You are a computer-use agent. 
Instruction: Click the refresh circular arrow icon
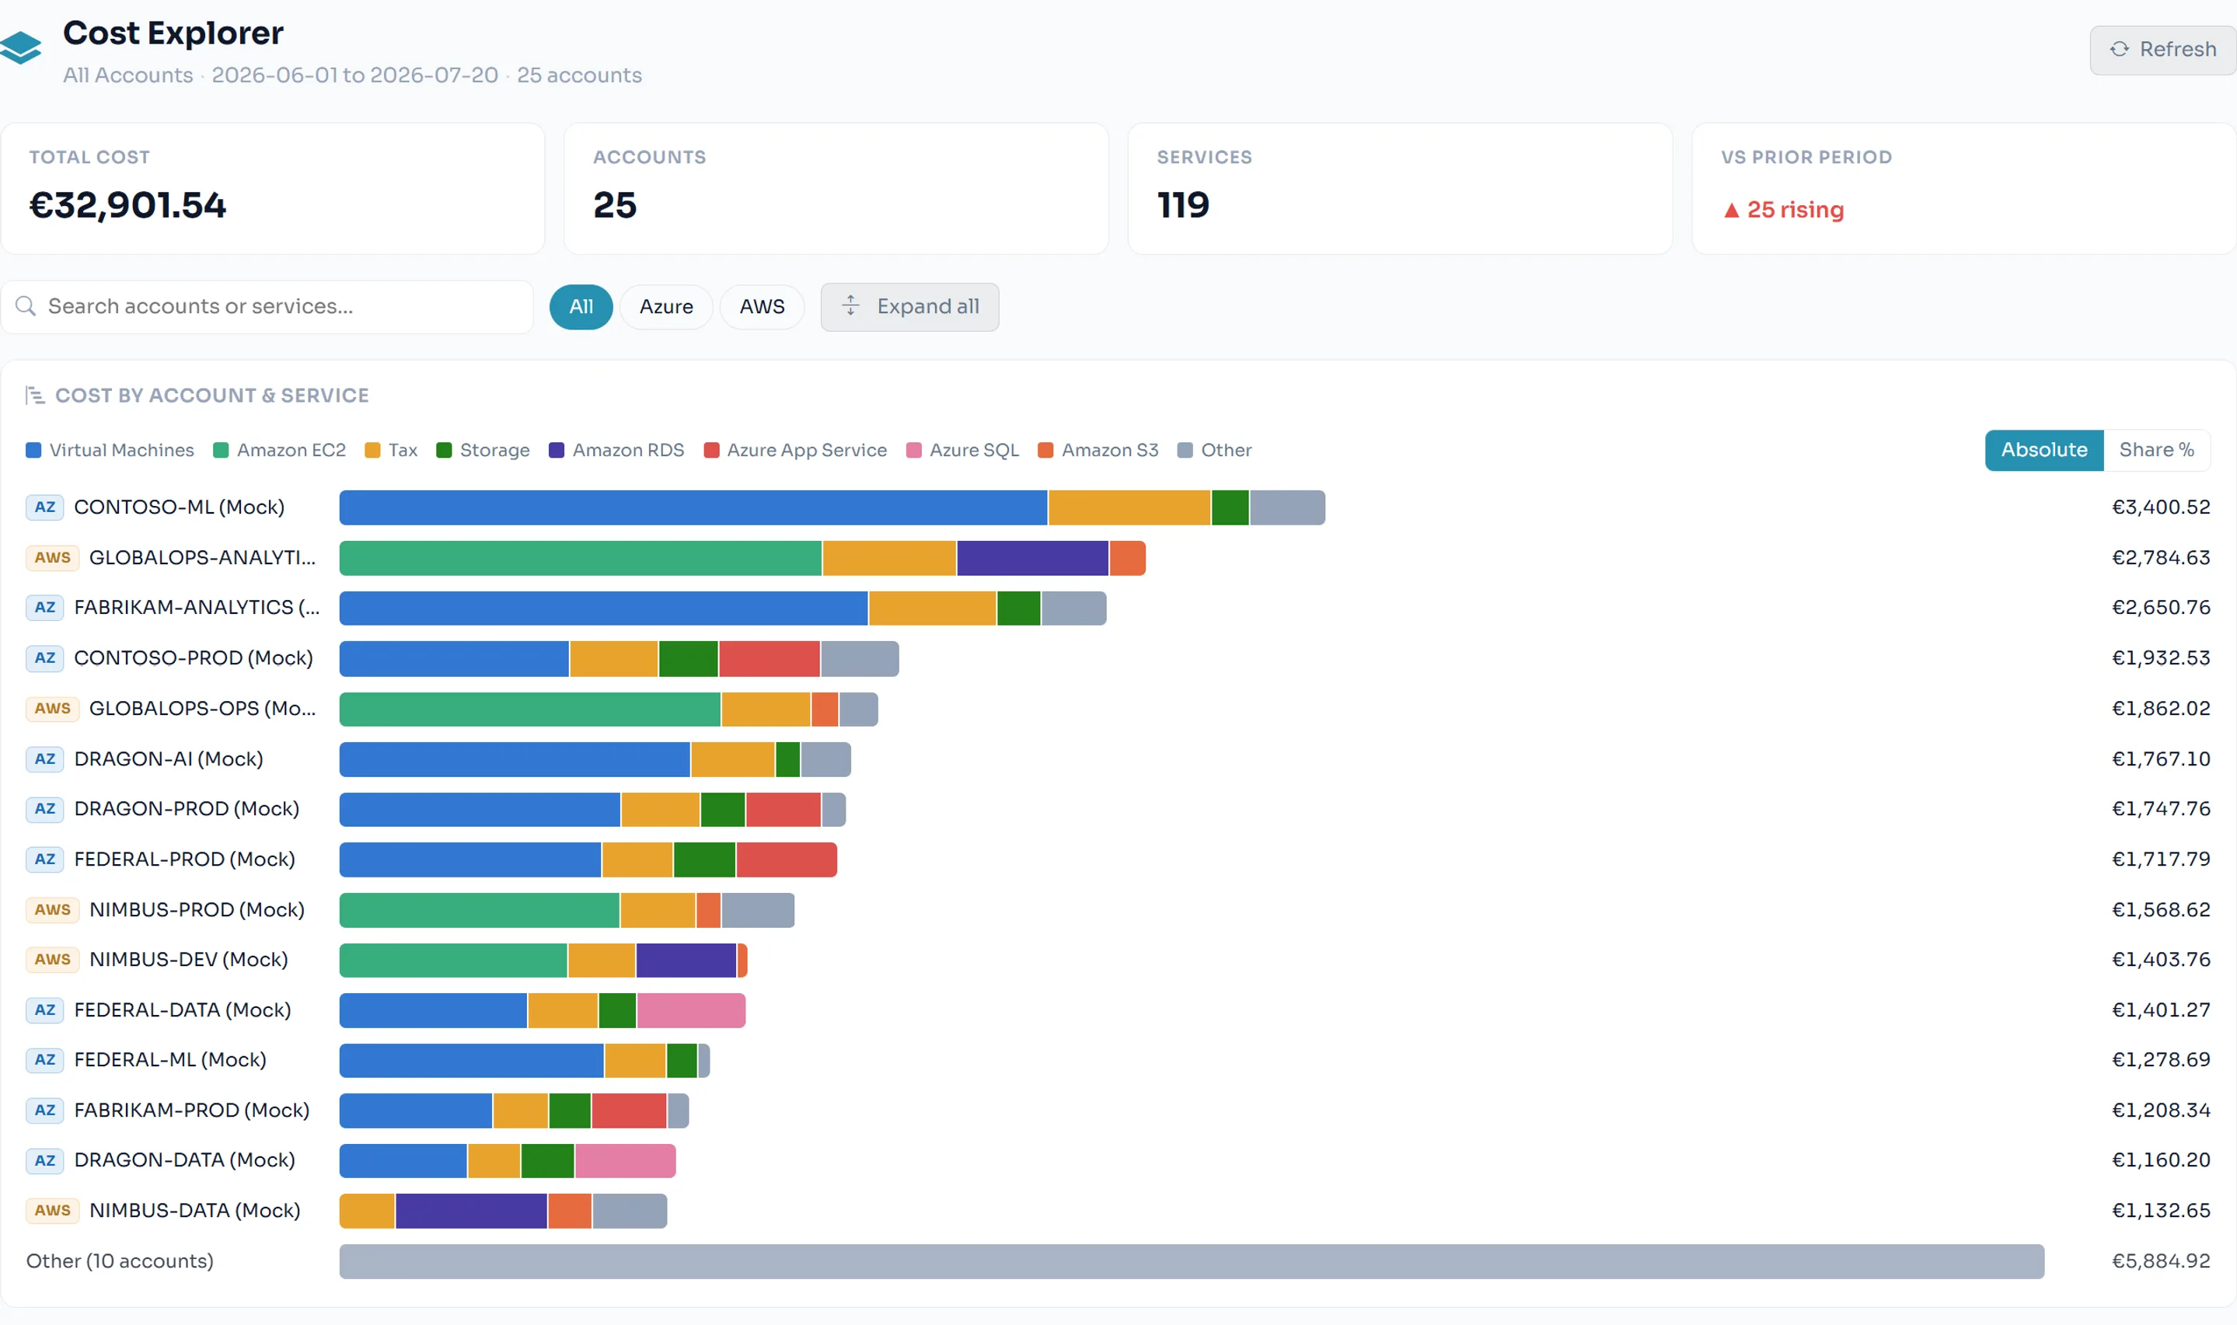(x=2119, y=49)
